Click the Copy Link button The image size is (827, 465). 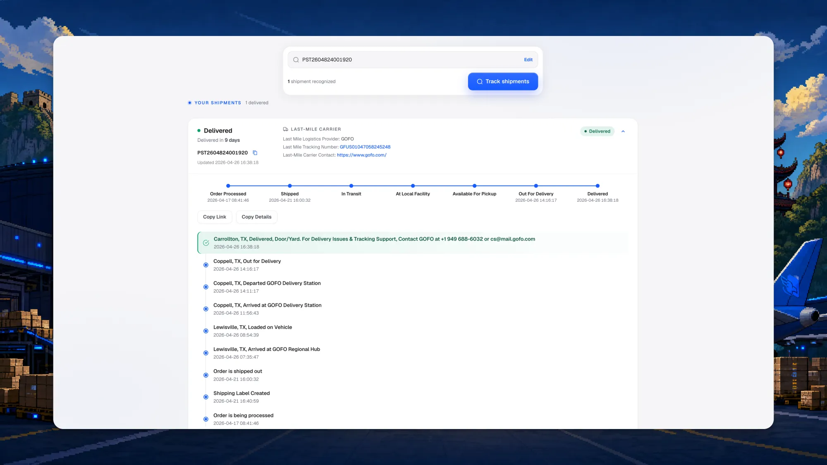point(215,217)
